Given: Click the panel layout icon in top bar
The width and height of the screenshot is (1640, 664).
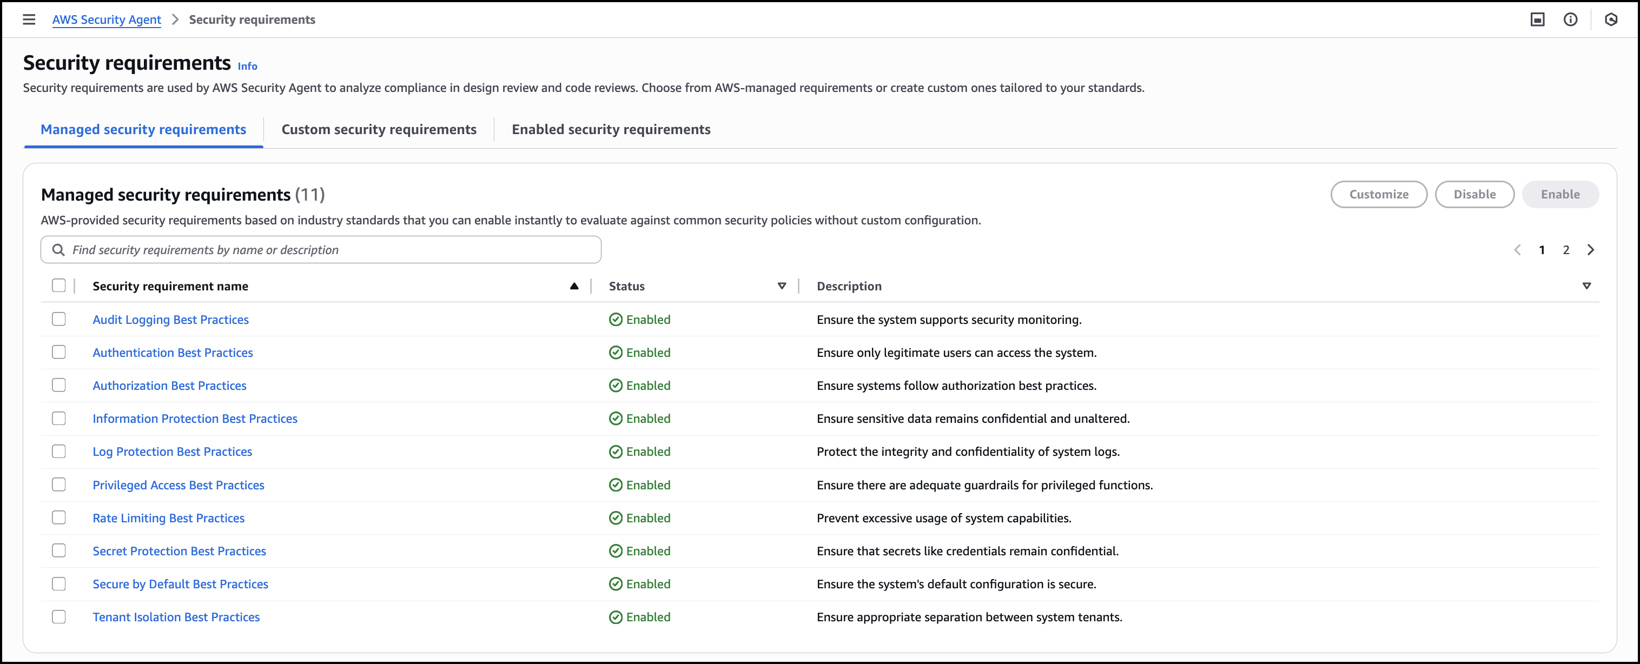Looking at the screenshot, I should [x=1537, y=19].
